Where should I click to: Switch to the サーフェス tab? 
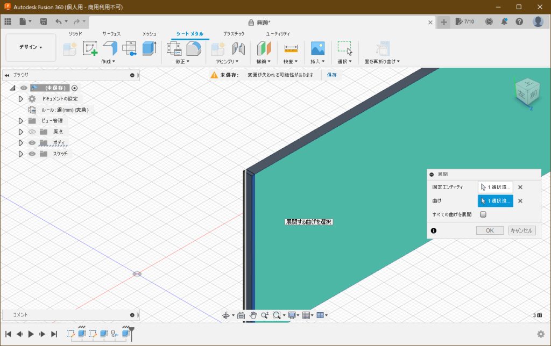click(111, 34)
